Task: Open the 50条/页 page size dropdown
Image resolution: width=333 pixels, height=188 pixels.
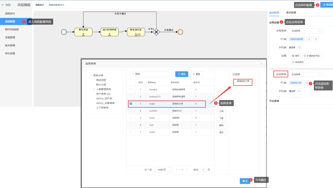Action: pos(163,170)
